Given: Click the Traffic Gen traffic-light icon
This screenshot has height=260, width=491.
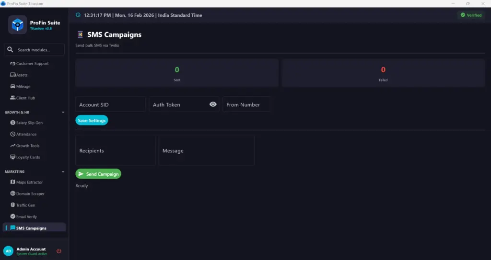Looking at the screenshot, I should tap(12, 205).
